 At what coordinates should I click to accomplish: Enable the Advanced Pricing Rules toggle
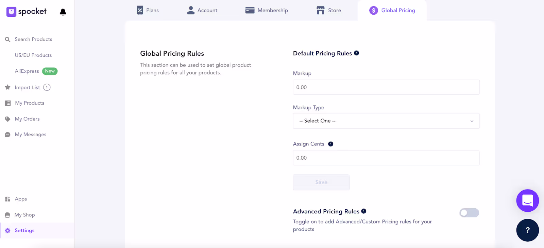[469, 213]
